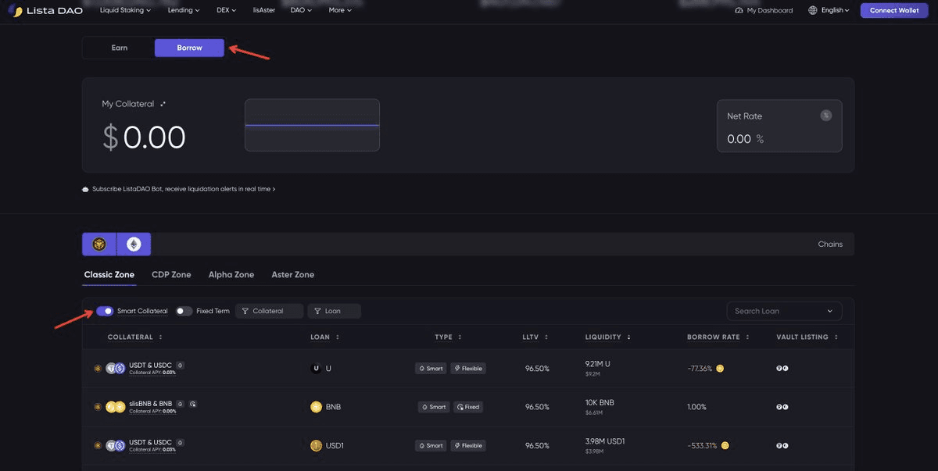Turn off the Smart Collateral toggle
Screen dimensions: 938x471
pos(105,311)
